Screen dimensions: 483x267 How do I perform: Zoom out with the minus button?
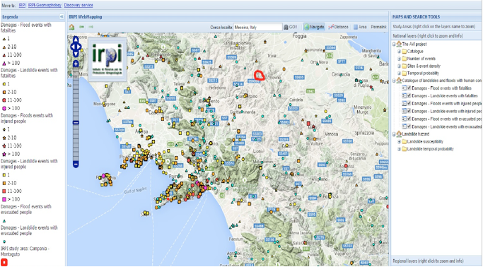click(76, 164)
